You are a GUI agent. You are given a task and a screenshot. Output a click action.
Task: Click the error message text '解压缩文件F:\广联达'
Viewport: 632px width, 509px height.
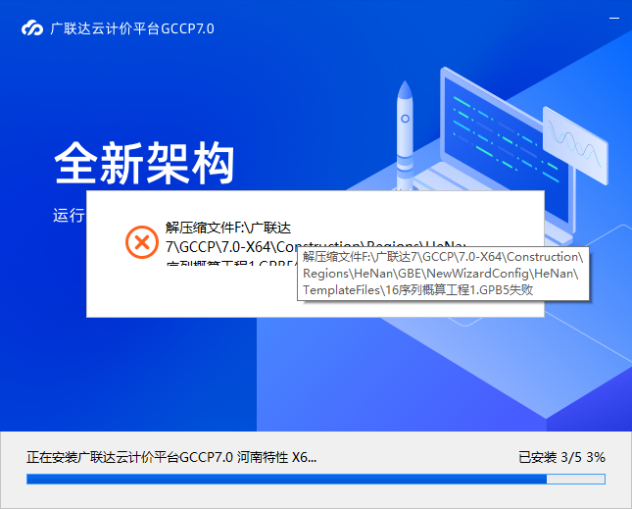coord(228,228)
